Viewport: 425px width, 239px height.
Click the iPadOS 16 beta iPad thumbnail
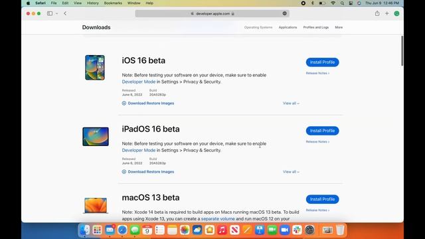96,137
